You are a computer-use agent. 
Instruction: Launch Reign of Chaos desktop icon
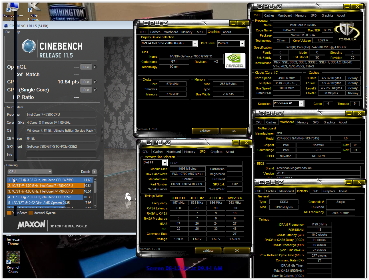pyautogui.click(x=13, y=262)
